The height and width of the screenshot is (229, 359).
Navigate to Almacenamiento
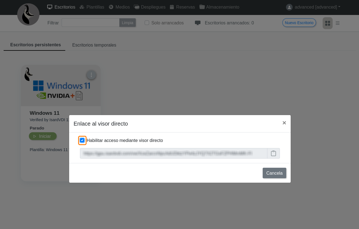click(219, 7)
